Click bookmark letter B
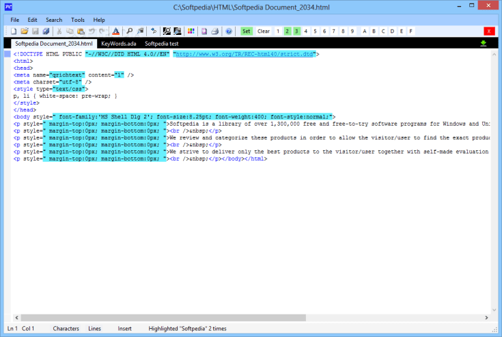Screen dimensions: 502x337 coord(374,31)
